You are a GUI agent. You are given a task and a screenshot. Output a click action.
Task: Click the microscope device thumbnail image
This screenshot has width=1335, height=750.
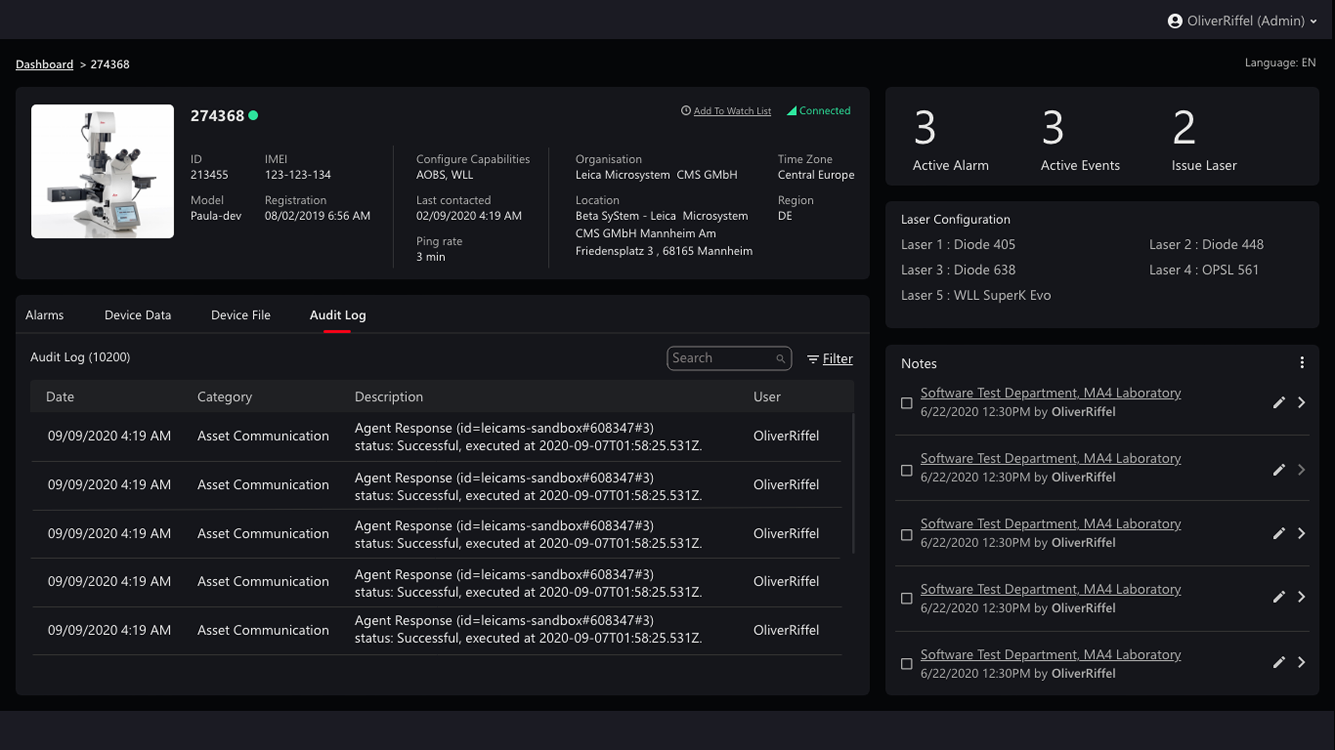[x=103, y=171]
